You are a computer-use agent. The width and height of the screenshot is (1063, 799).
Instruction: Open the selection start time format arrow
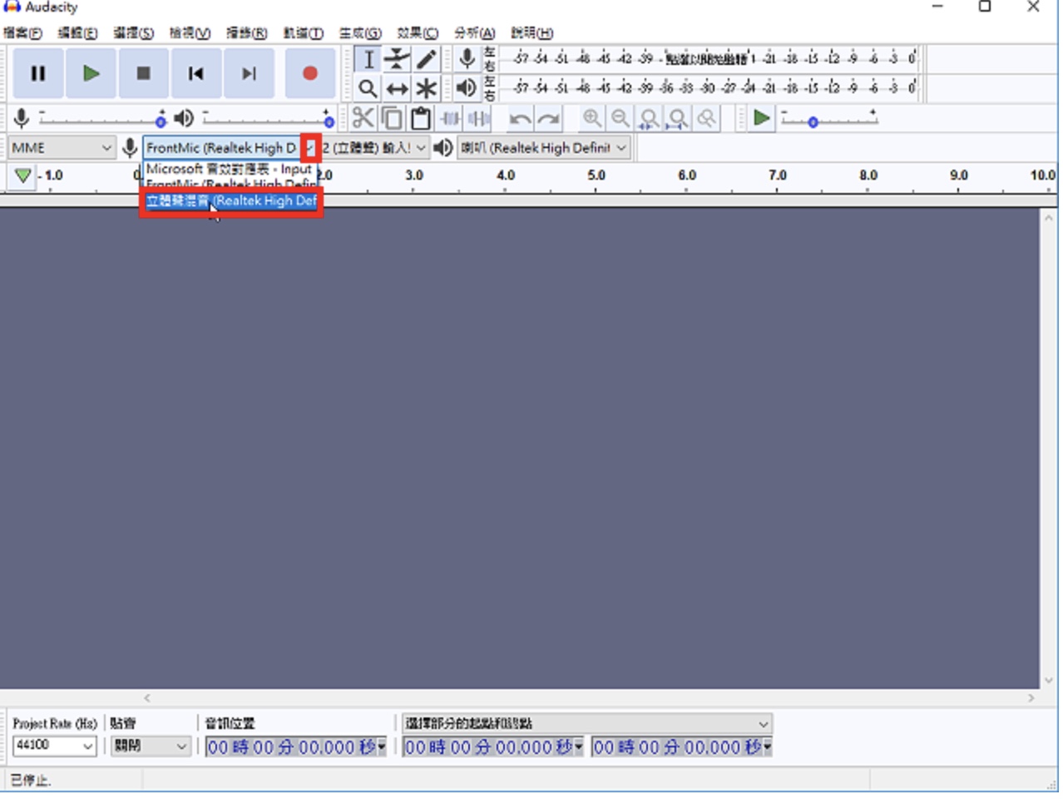click(x=579, y=747)
